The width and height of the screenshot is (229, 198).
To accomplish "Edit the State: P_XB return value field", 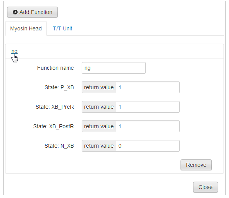I will click(148, 87).
